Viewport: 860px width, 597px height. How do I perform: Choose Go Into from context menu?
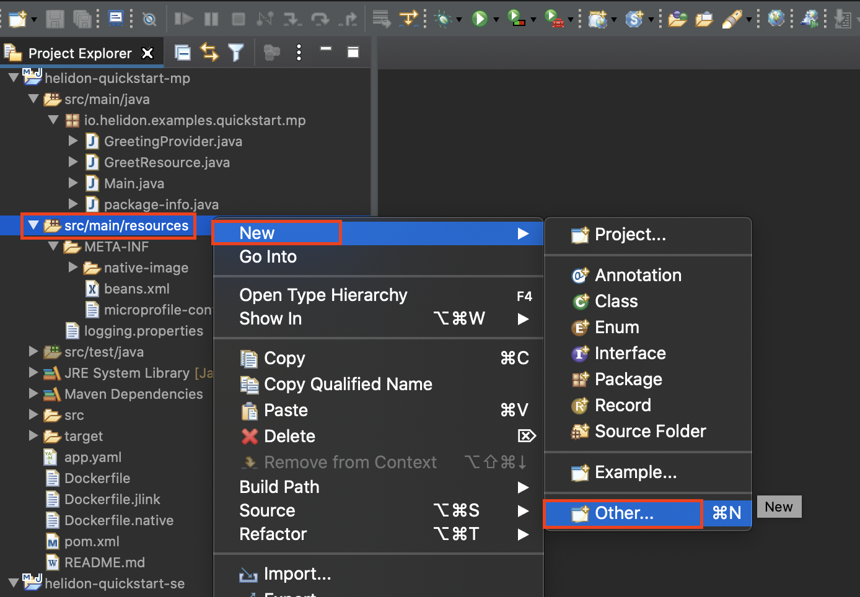pyautogui.click(x=378, y=256)
